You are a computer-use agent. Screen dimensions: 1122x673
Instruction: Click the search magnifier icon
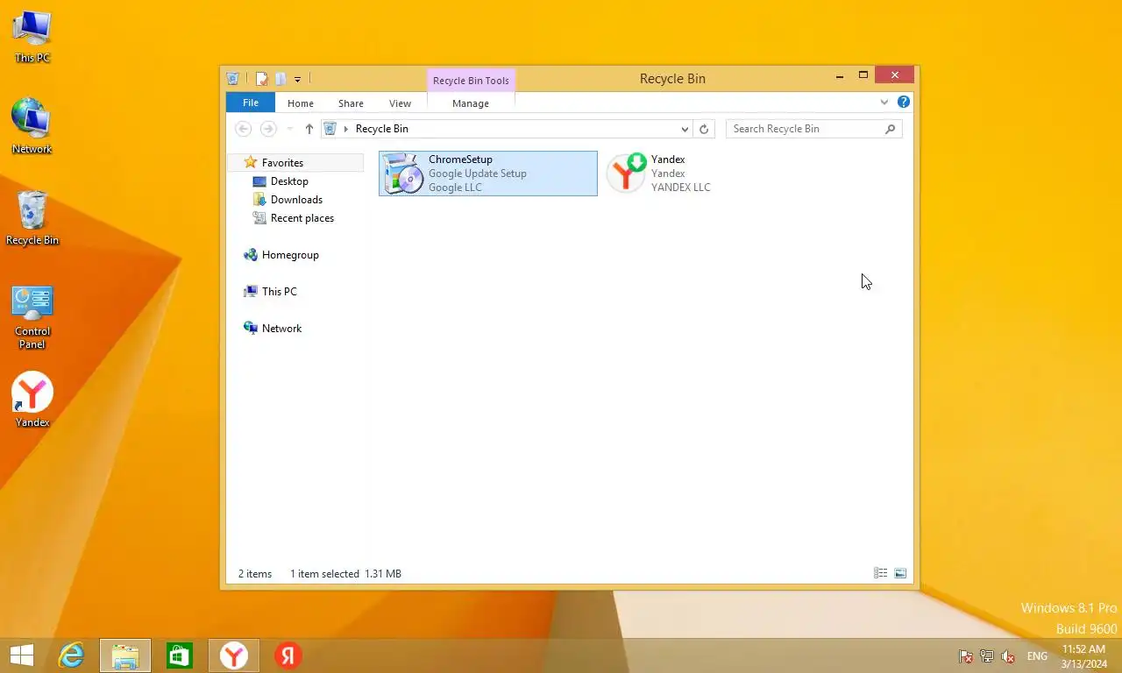(890, 129)
